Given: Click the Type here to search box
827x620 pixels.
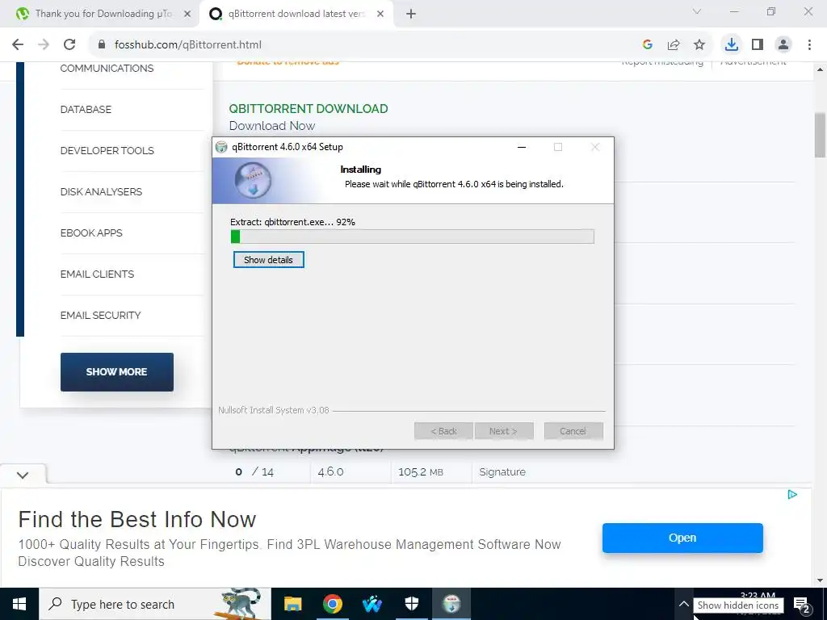Looking at the screenshot, I should [x=155, y=604].
